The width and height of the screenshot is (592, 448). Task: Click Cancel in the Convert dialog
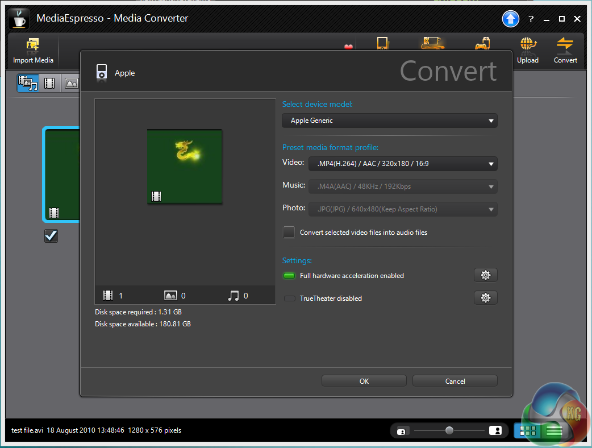[455, 381]
